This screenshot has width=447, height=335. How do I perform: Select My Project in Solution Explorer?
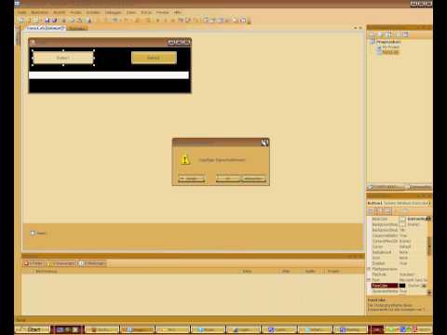pos(391,47)
